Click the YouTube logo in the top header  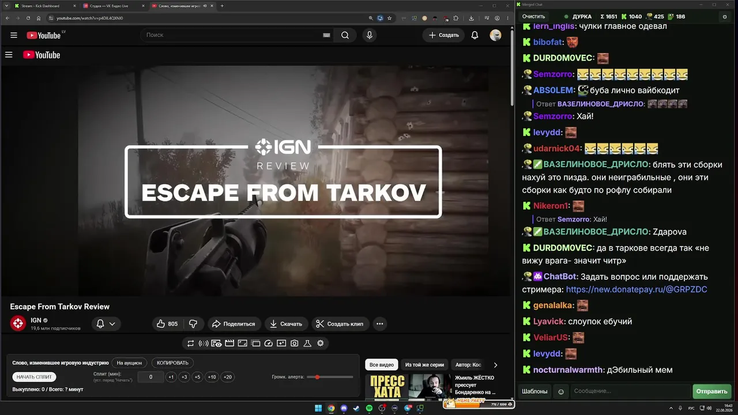pyautogui.click(x=43, y=35)
